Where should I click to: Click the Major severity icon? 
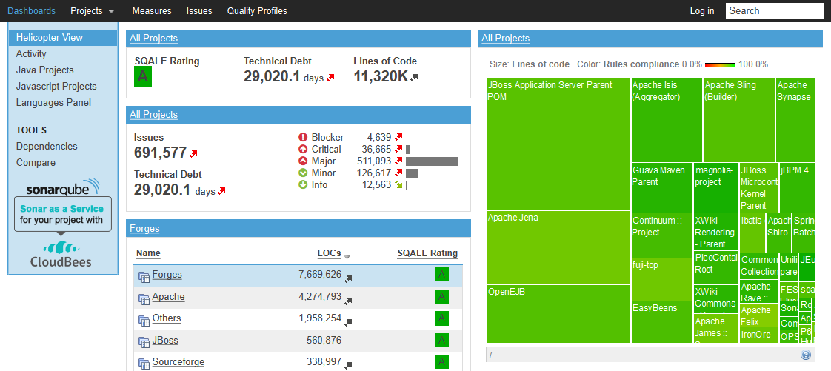pyautogui.click(x=303, y=161)
